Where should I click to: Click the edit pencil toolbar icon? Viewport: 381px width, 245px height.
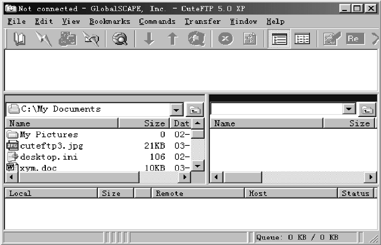coord(332,39)
